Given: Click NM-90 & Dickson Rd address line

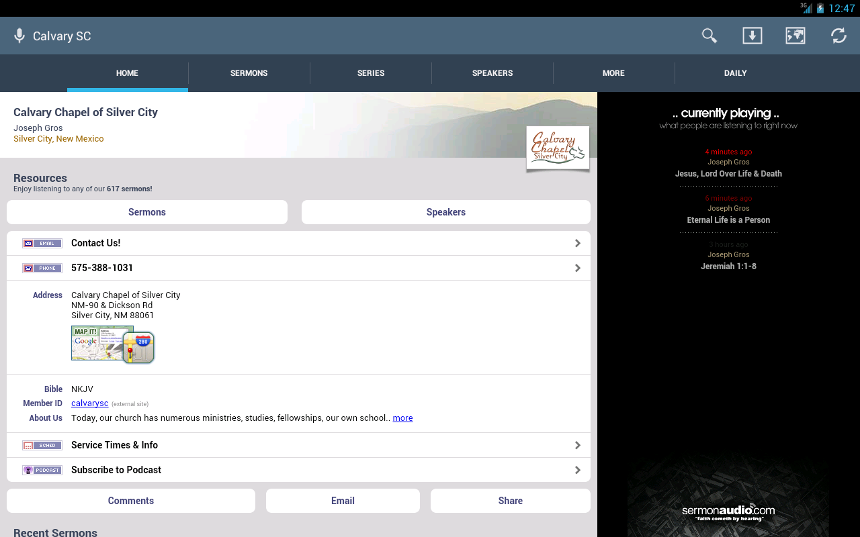Looking at the screenshot, I should (x=112, y=305).
